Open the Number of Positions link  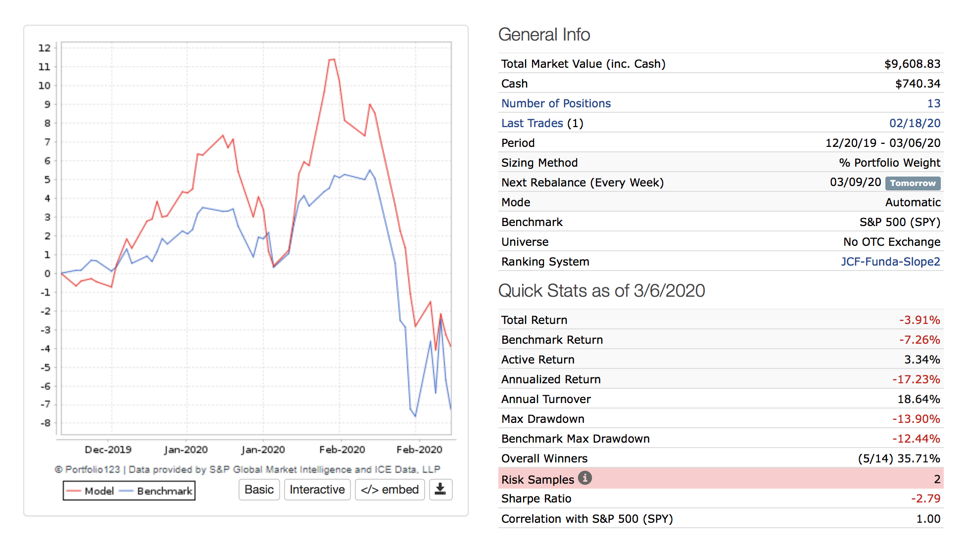pos(556,103)
